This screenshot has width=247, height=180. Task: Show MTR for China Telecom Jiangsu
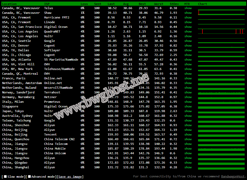coord(188,144)
